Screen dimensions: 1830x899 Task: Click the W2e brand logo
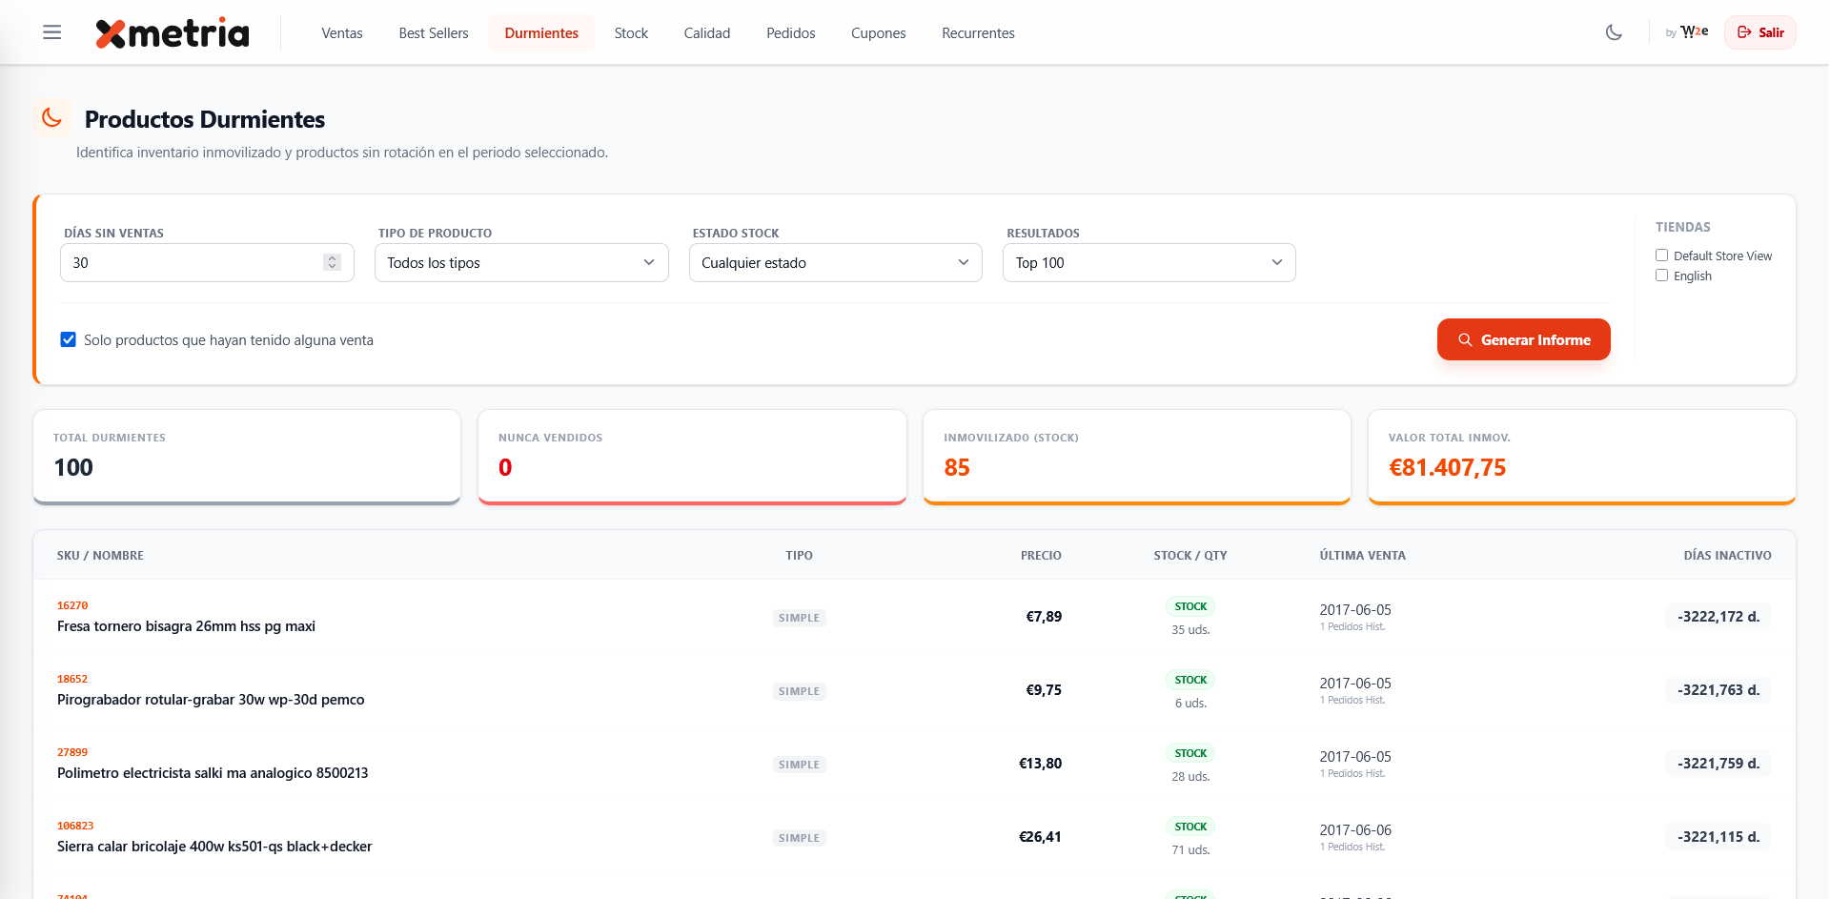click(x=1694, y=32)
